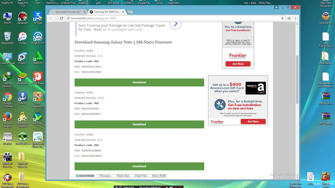The height and width of the screenshot is (188, 335).
Task: Open winx-hd desktop icon at top right
Action: coord(326,18)
